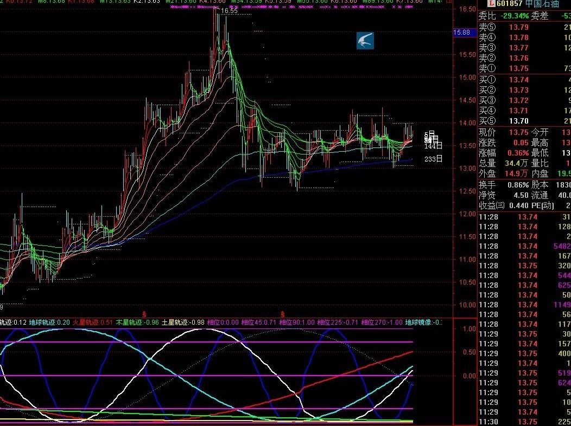The width and height of the screenshot is (571, 426).
Task: Click the 10.00 label on the price axis
Action: coord(467,305)
